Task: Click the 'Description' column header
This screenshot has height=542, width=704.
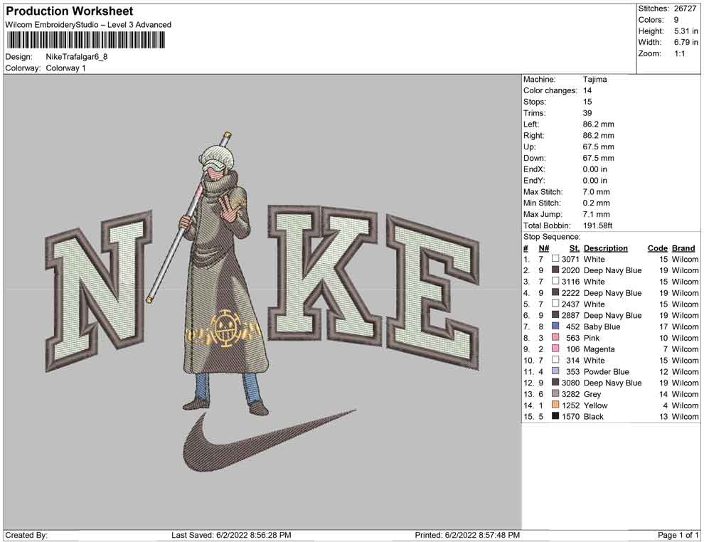Action: tap(605, 248)
